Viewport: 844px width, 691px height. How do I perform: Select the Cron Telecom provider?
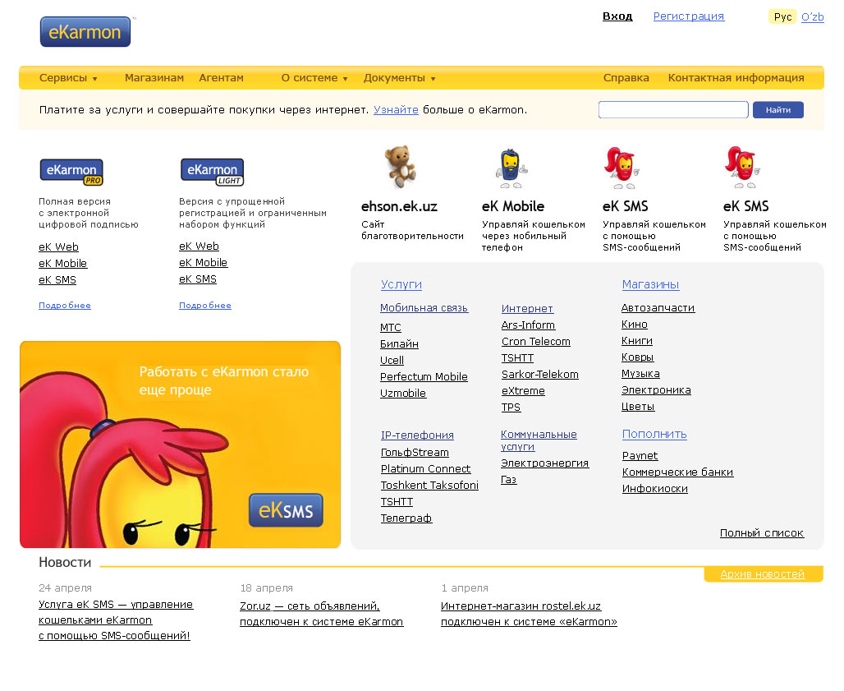[535, 342]
